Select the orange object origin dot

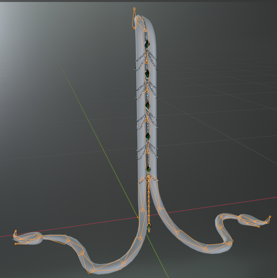(x=138, y=217)
